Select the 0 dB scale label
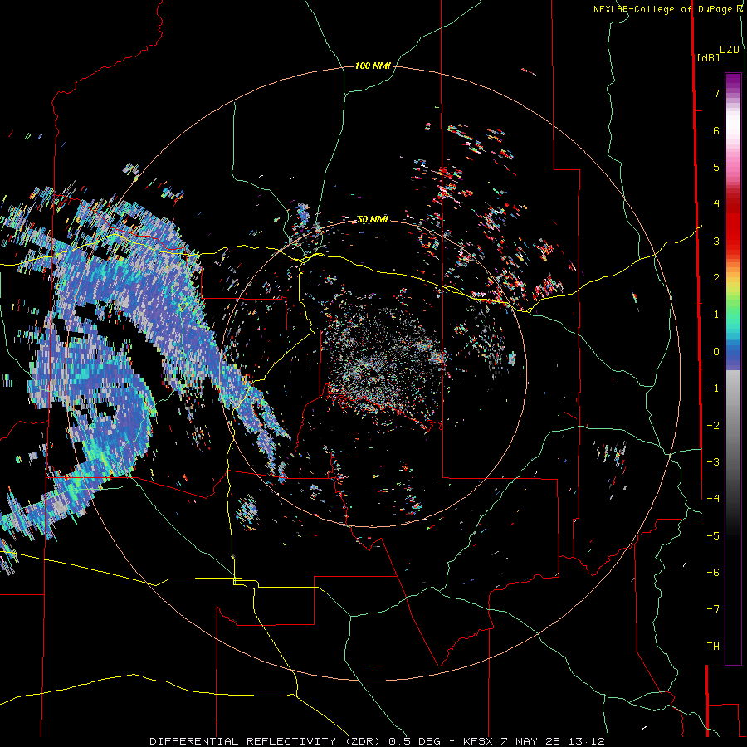747x747 pixels. [x=716, y=352]
